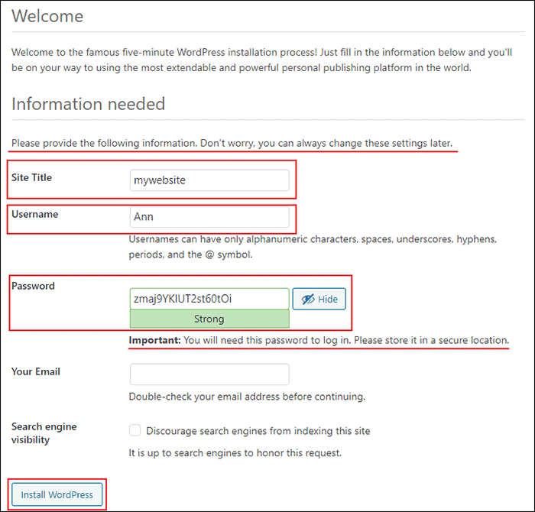The height and width of the screenshot is (512, 535).
Task: Click the Welcome heading
Action: 47,16
